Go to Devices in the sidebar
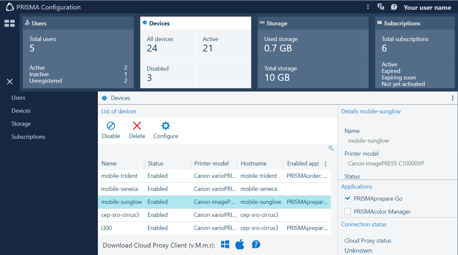The image size is (458, 255). pyautogui.click(x=21, y=111)
